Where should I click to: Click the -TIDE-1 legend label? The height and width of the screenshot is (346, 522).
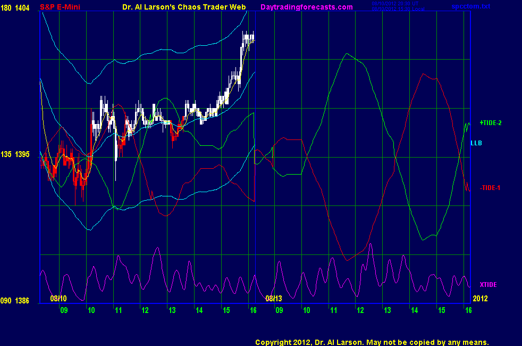(x=490, y=188)
